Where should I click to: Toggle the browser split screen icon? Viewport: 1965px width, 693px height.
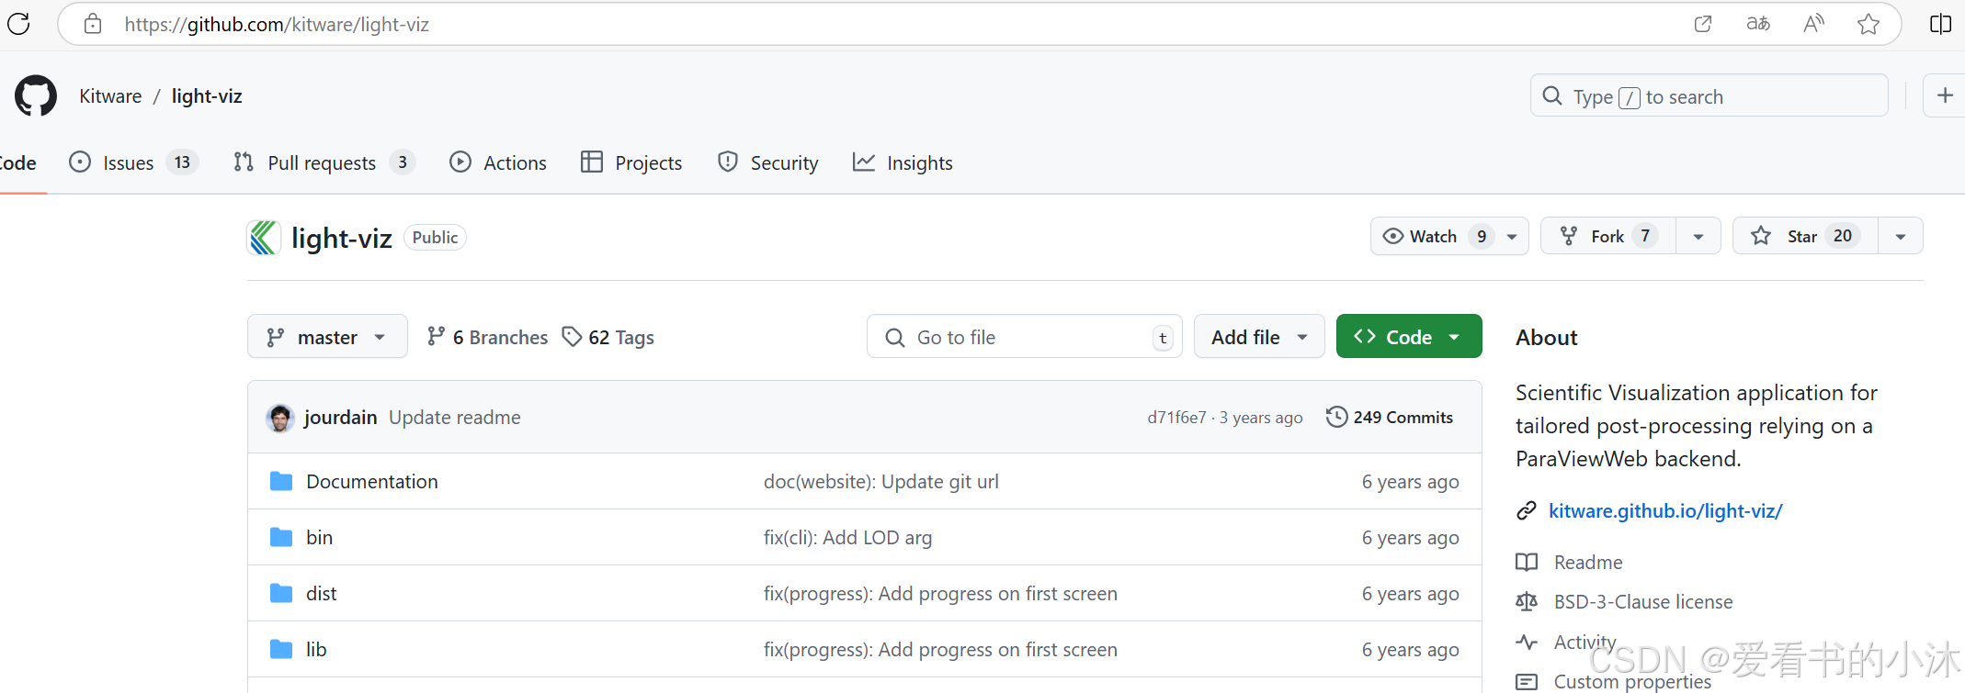pos(1940,24)
